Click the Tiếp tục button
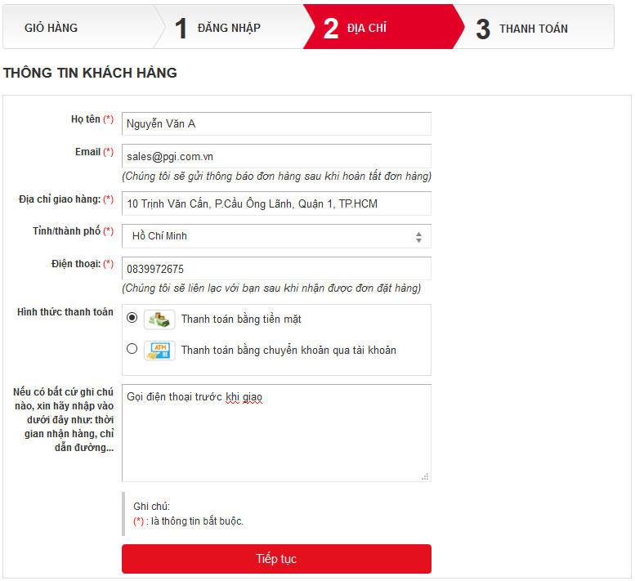The image size is (635, 581). point(276,559)
